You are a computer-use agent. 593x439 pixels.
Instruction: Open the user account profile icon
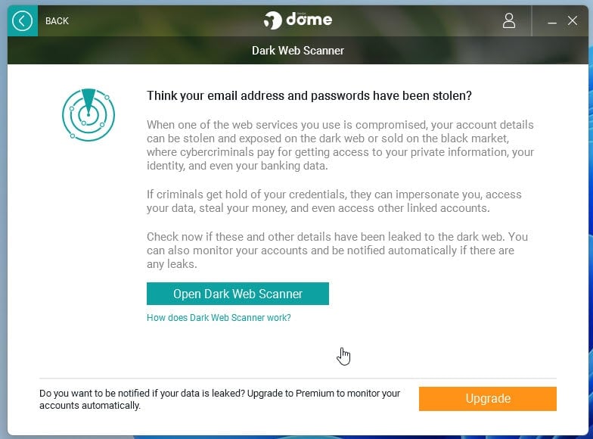pyautogui.click(x=508, y=21)
